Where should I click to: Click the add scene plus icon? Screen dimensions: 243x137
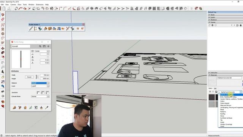click(x=213, y=25)
